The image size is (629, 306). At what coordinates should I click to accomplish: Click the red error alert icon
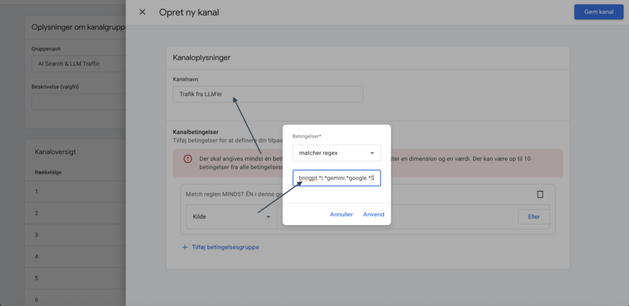click(187, 160)
